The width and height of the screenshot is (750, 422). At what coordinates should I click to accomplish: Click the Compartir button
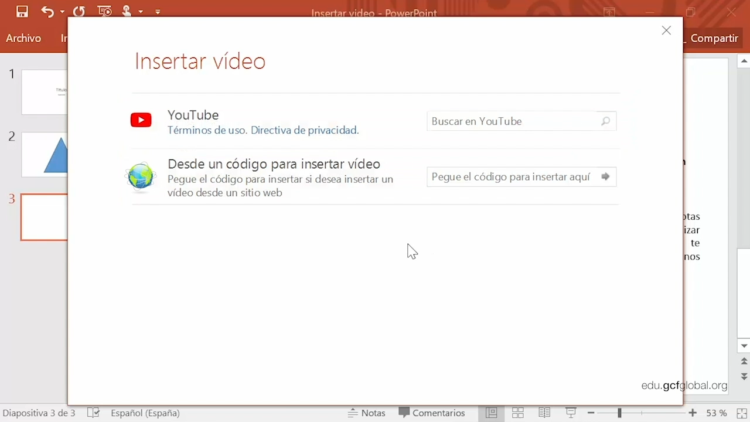[714, 38]
